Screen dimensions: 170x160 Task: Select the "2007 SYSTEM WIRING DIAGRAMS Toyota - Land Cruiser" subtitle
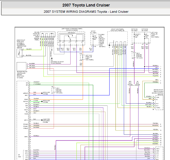click(x=86, y=12)
